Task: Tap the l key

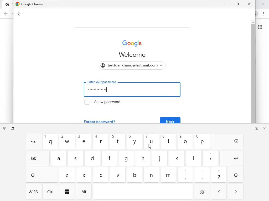Action: [x=193, y=158]
